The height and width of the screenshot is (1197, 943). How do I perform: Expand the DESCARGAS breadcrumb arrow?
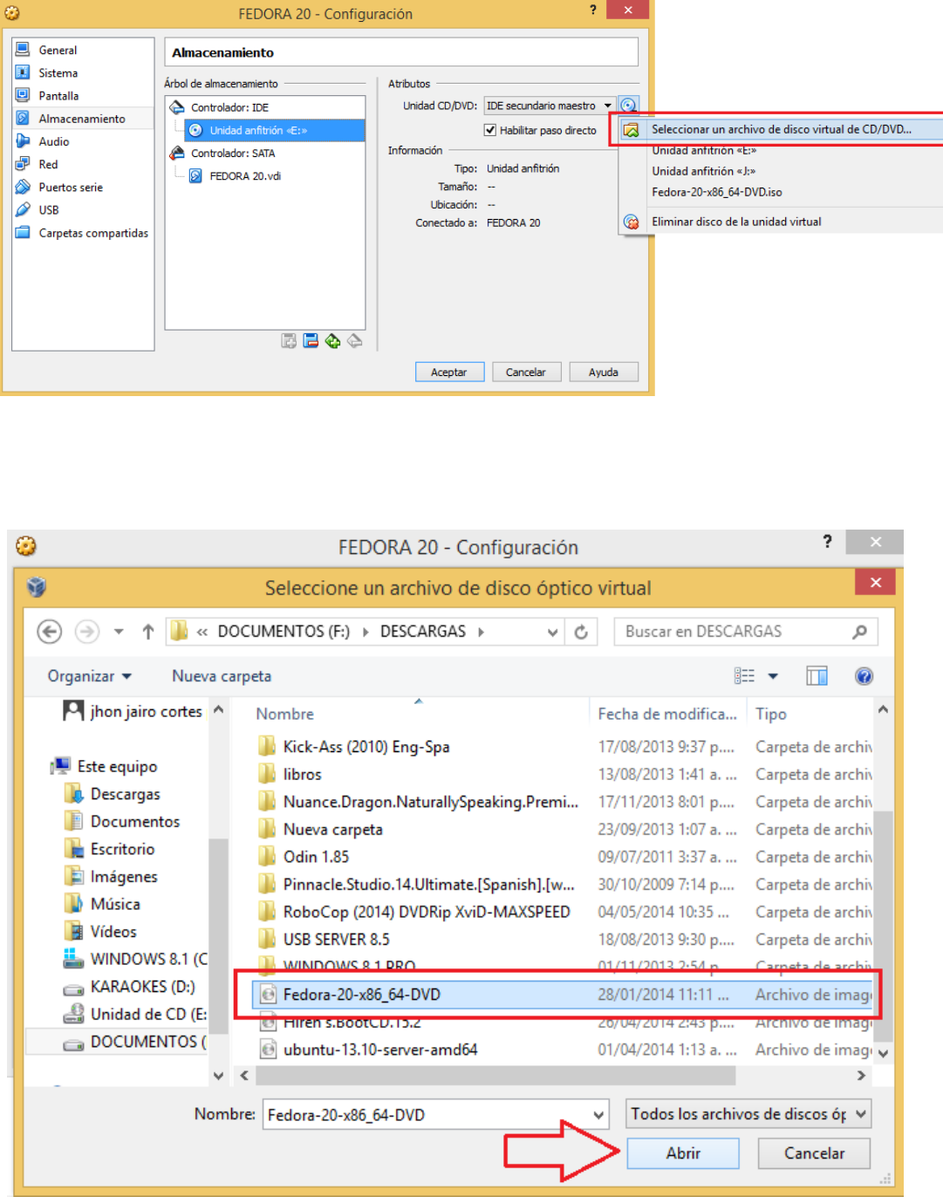pyautogui.click(x=482, y=632)
